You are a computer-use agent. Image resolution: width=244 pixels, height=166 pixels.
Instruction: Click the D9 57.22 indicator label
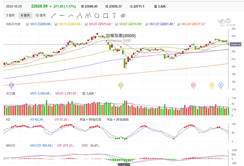tap(62, 119)
